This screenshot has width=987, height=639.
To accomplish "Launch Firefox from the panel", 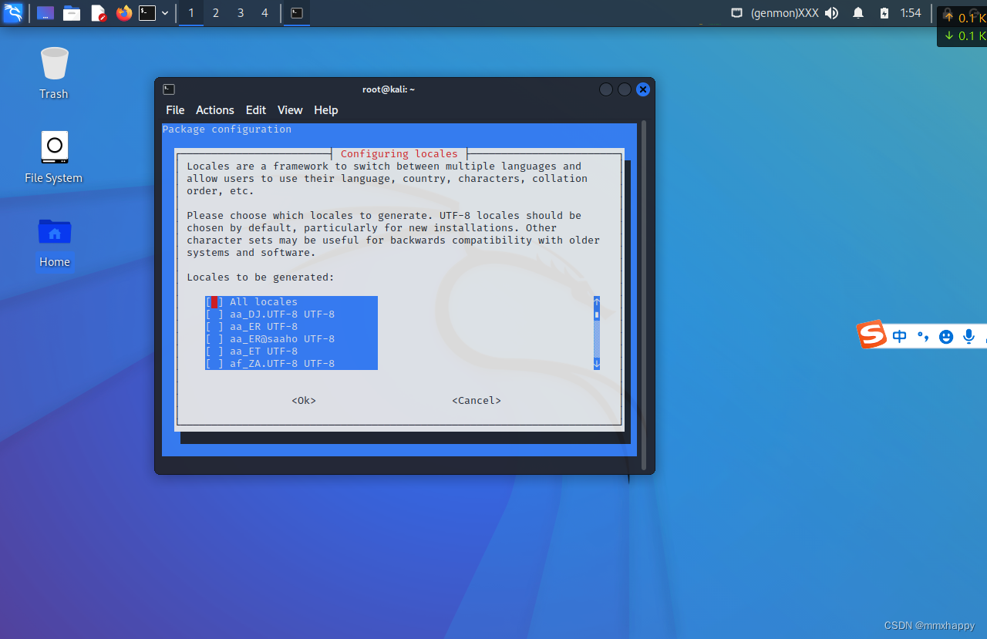I will click(x=124, y=13).
